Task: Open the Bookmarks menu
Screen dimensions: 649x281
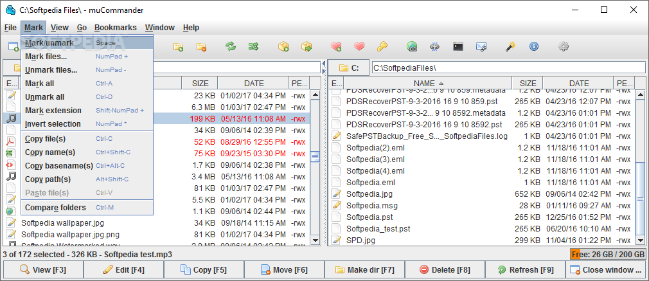Action: click(x=116, y=28)
